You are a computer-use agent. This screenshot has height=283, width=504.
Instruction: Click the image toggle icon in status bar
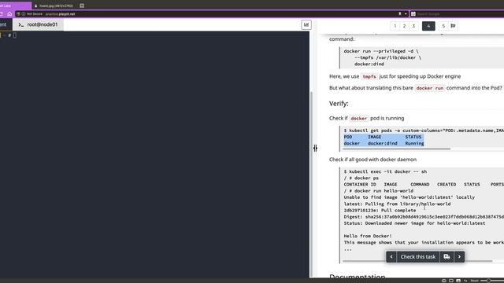(x=458, y=281)
